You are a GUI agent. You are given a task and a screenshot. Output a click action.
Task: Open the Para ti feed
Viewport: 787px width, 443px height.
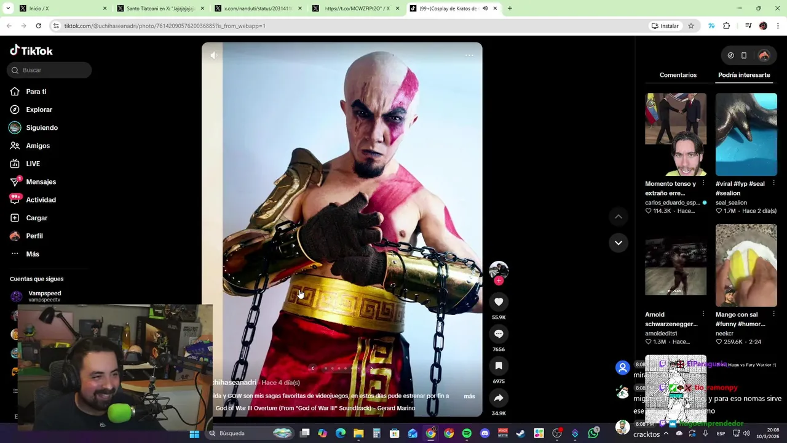36,92
